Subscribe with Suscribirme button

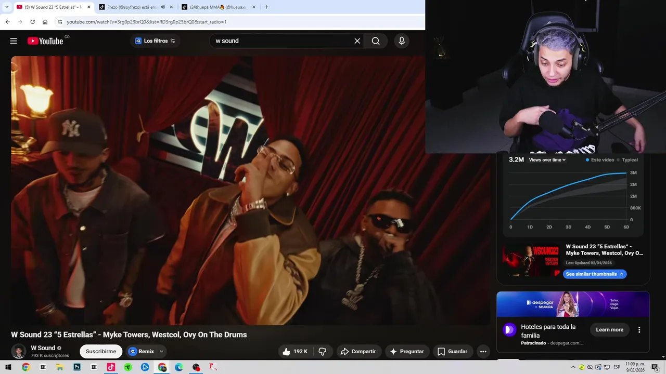point(101,352)
